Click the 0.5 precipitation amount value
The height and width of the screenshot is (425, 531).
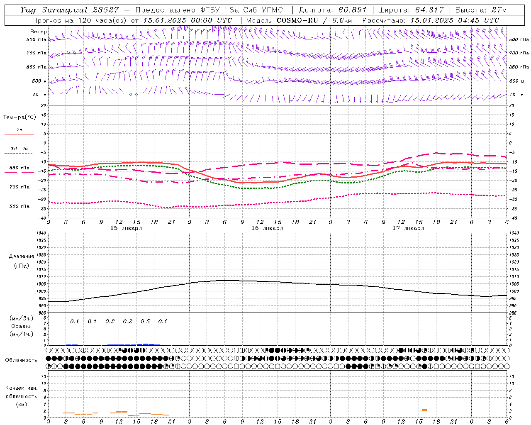145,321
